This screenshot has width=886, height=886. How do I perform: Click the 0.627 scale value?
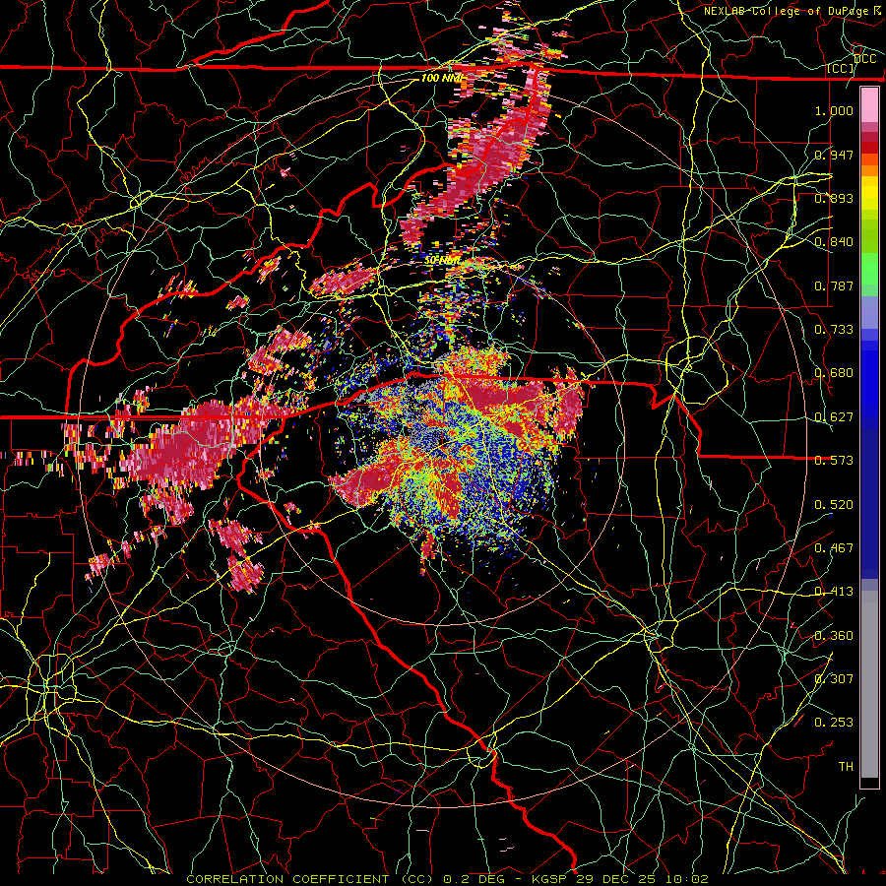(834, 417)
